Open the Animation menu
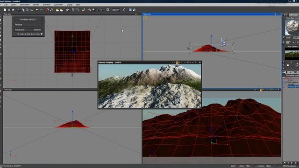299x168 pixels. [47, 5]
